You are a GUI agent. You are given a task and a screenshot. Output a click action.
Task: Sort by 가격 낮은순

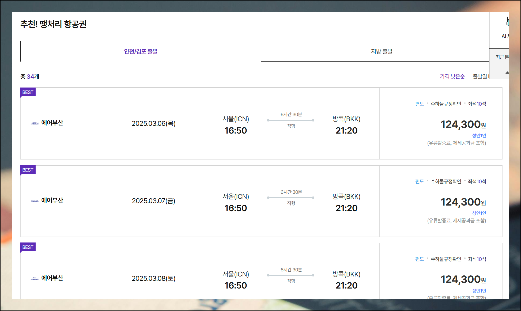coord(452,77)
